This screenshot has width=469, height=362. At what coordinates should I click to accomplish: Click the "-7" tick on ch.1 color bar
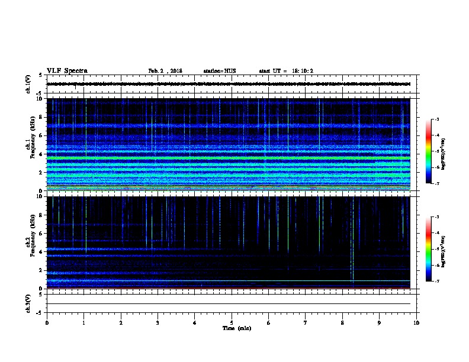point(436,183)
